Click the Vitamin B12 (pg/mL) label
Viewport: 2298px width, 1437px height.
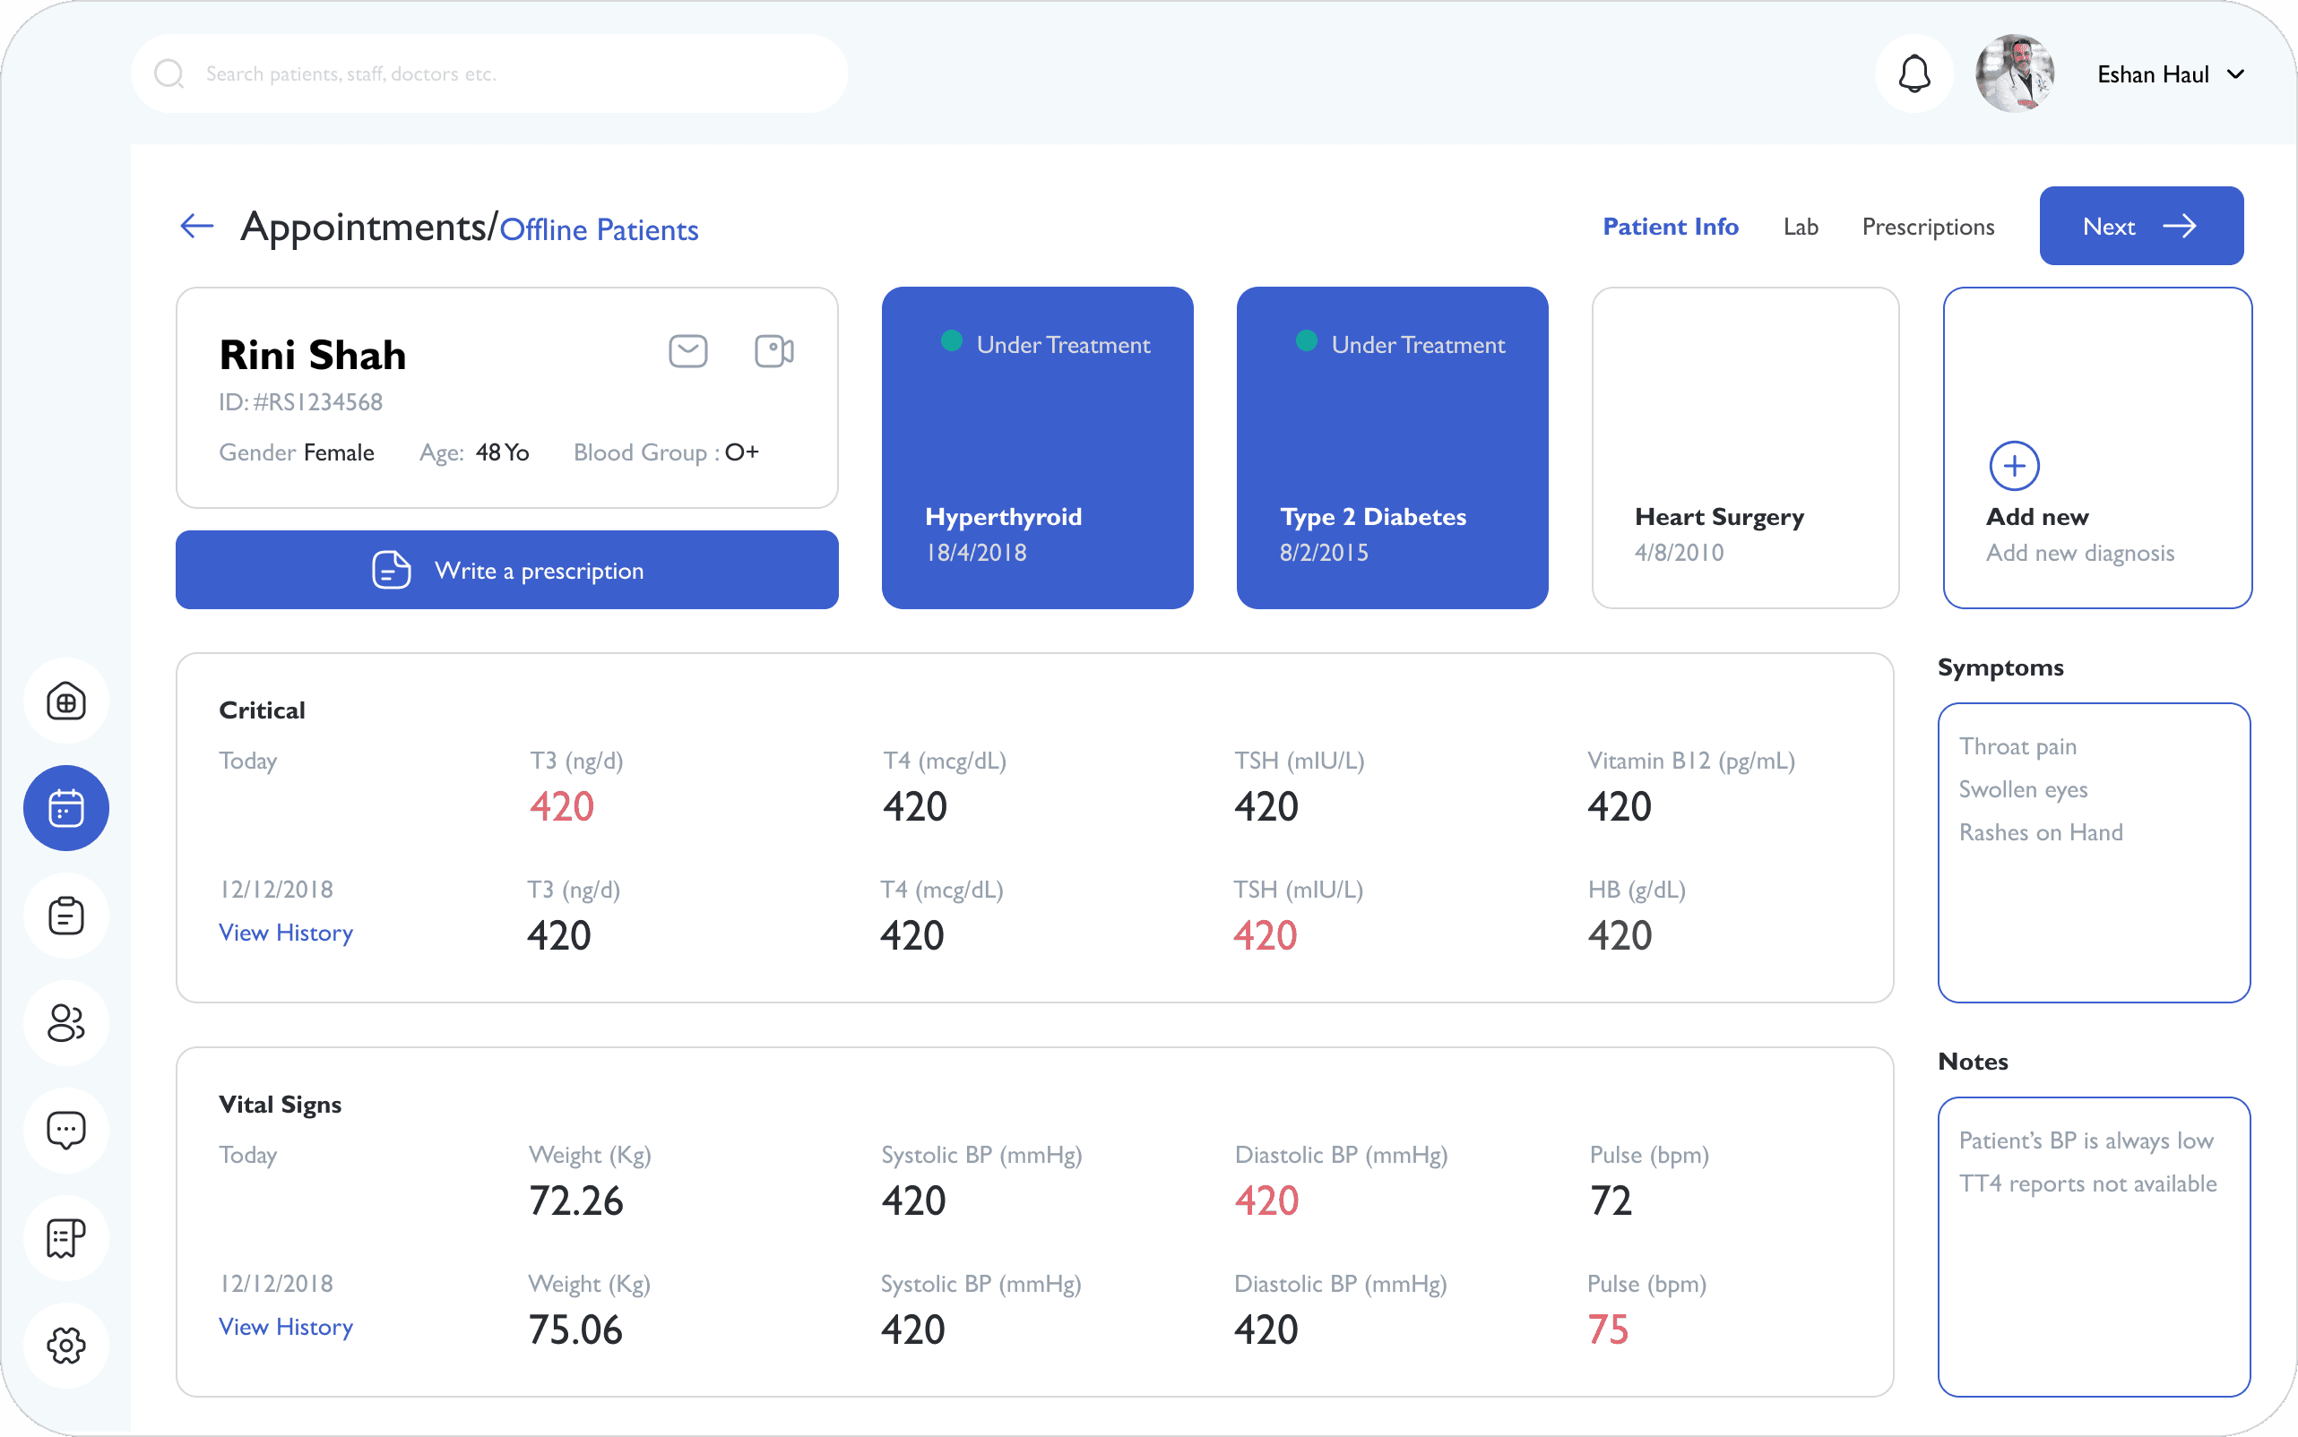point(1691,762)
